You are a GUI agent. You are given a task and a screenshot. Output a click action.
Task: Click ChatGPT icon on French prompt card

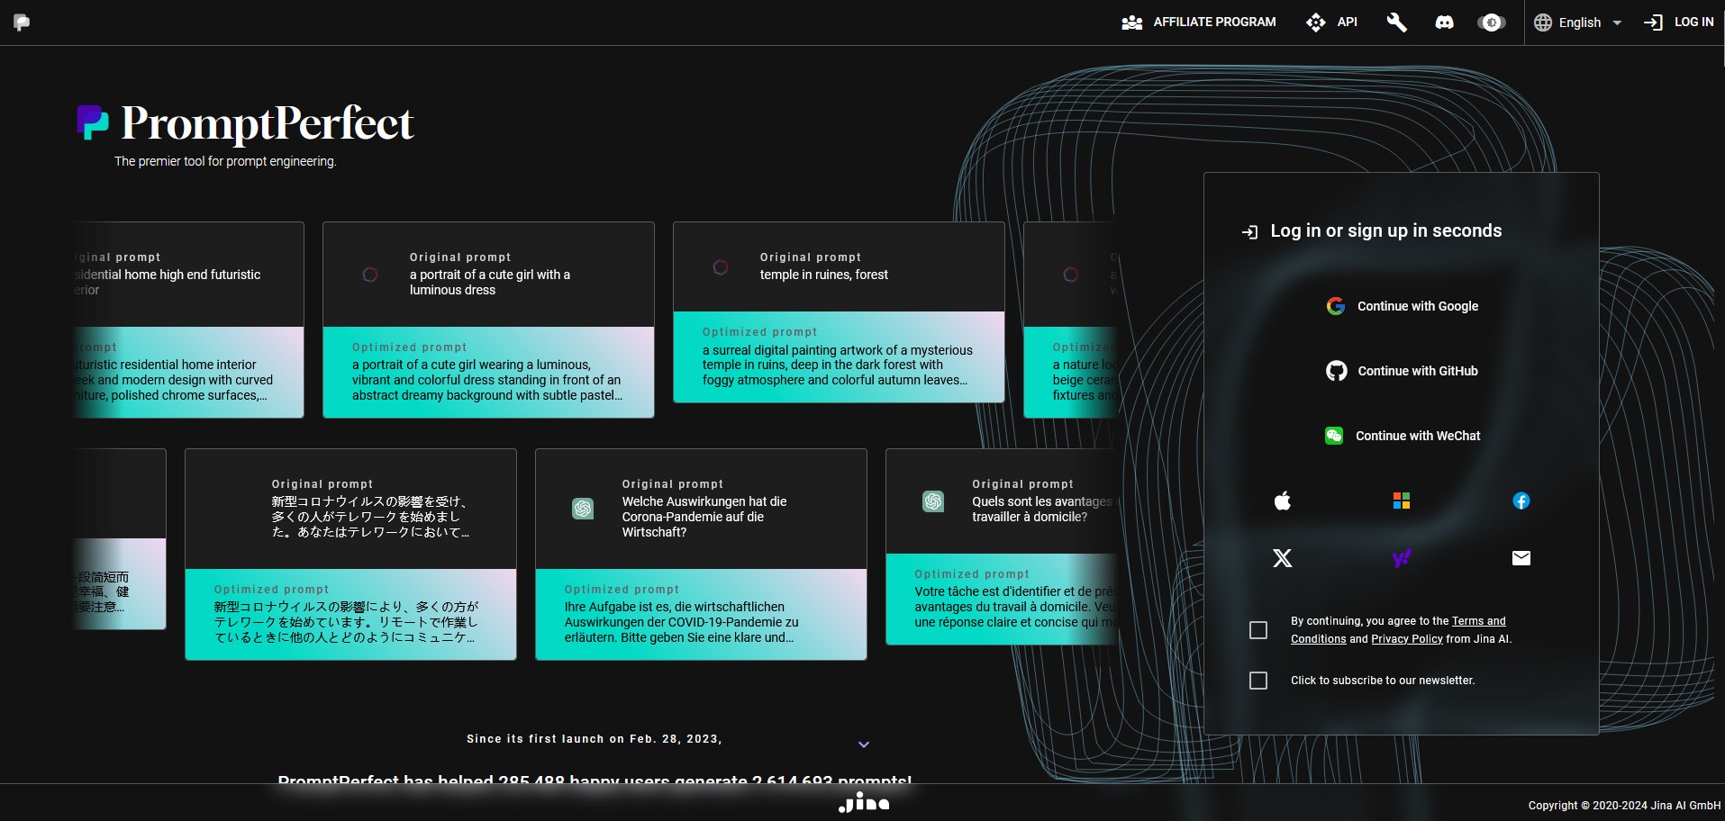coord(933,501)
